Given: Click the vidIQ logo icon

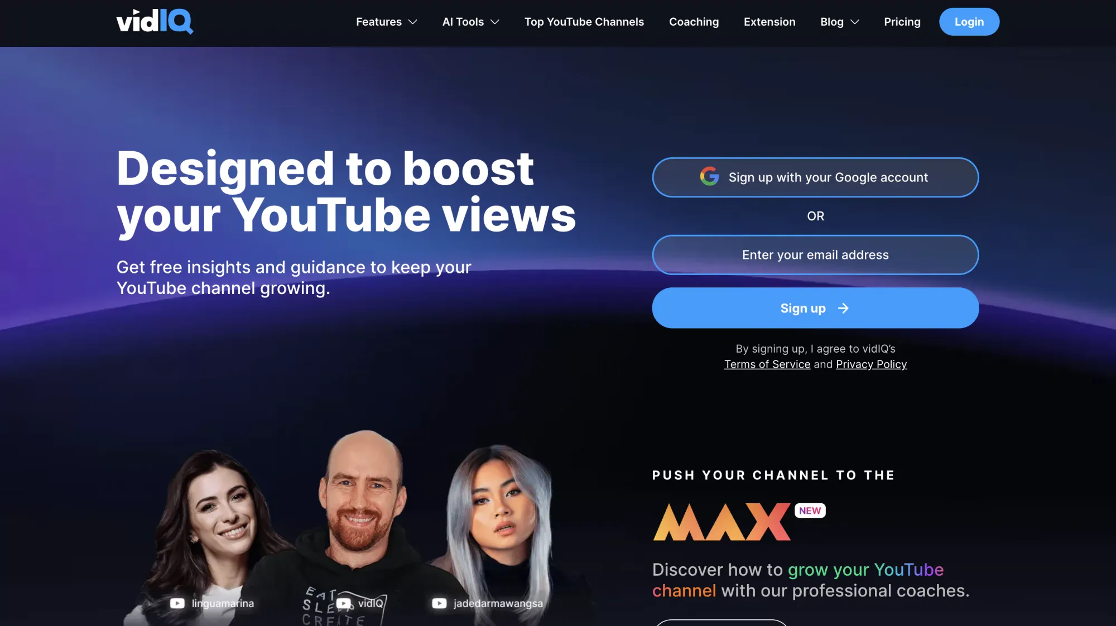Looking at the screenshot, I should [x=154, y=21].
